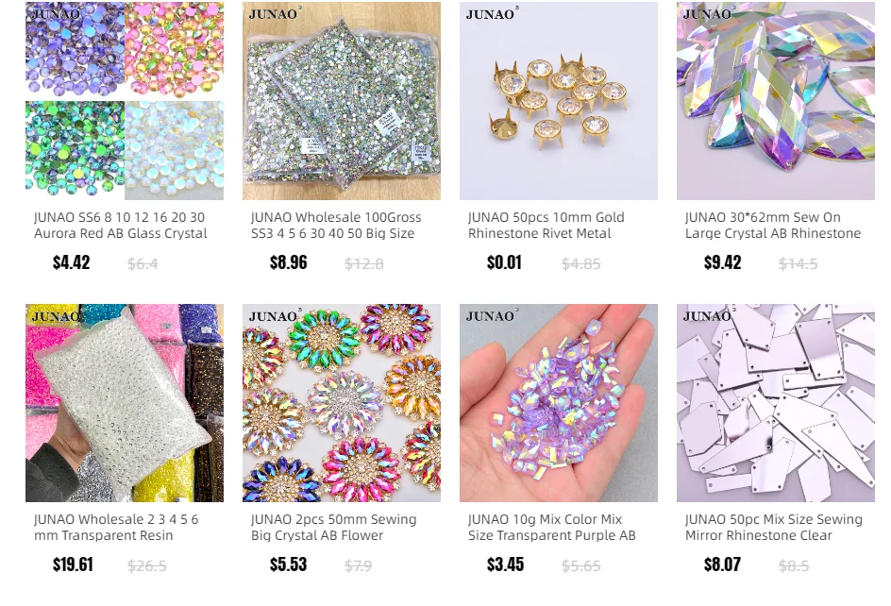Open the Aurora Red AB Glass Crystal thumbnail

125,101
